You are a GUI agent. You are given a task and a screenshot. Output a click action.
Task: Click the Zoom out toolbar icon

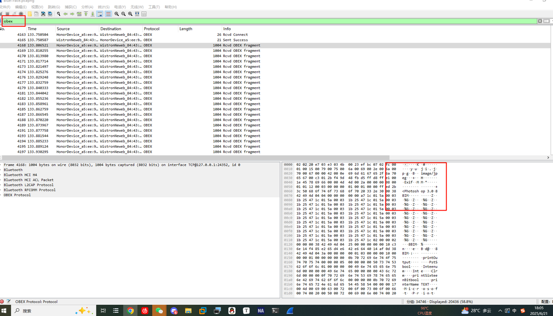tap(124, 14)
